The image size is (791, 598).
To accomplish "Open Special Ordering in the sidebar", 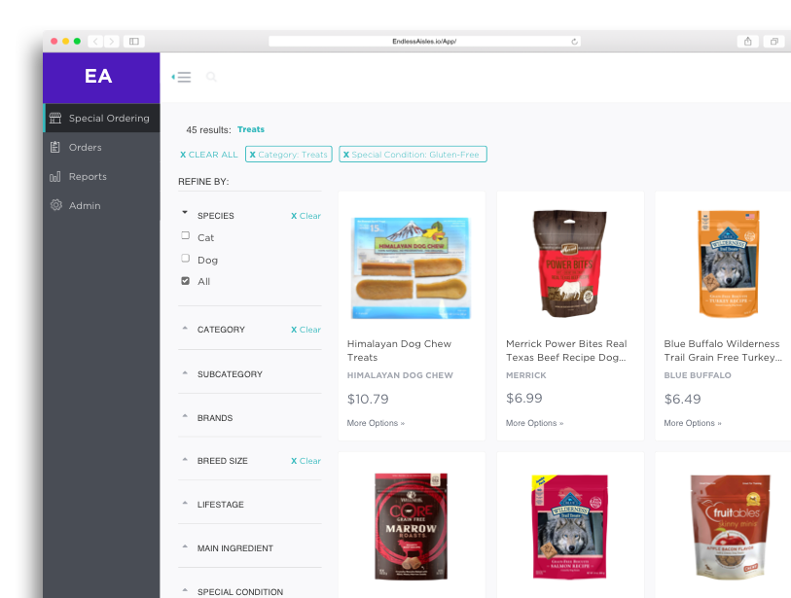I will coord(102,118).
